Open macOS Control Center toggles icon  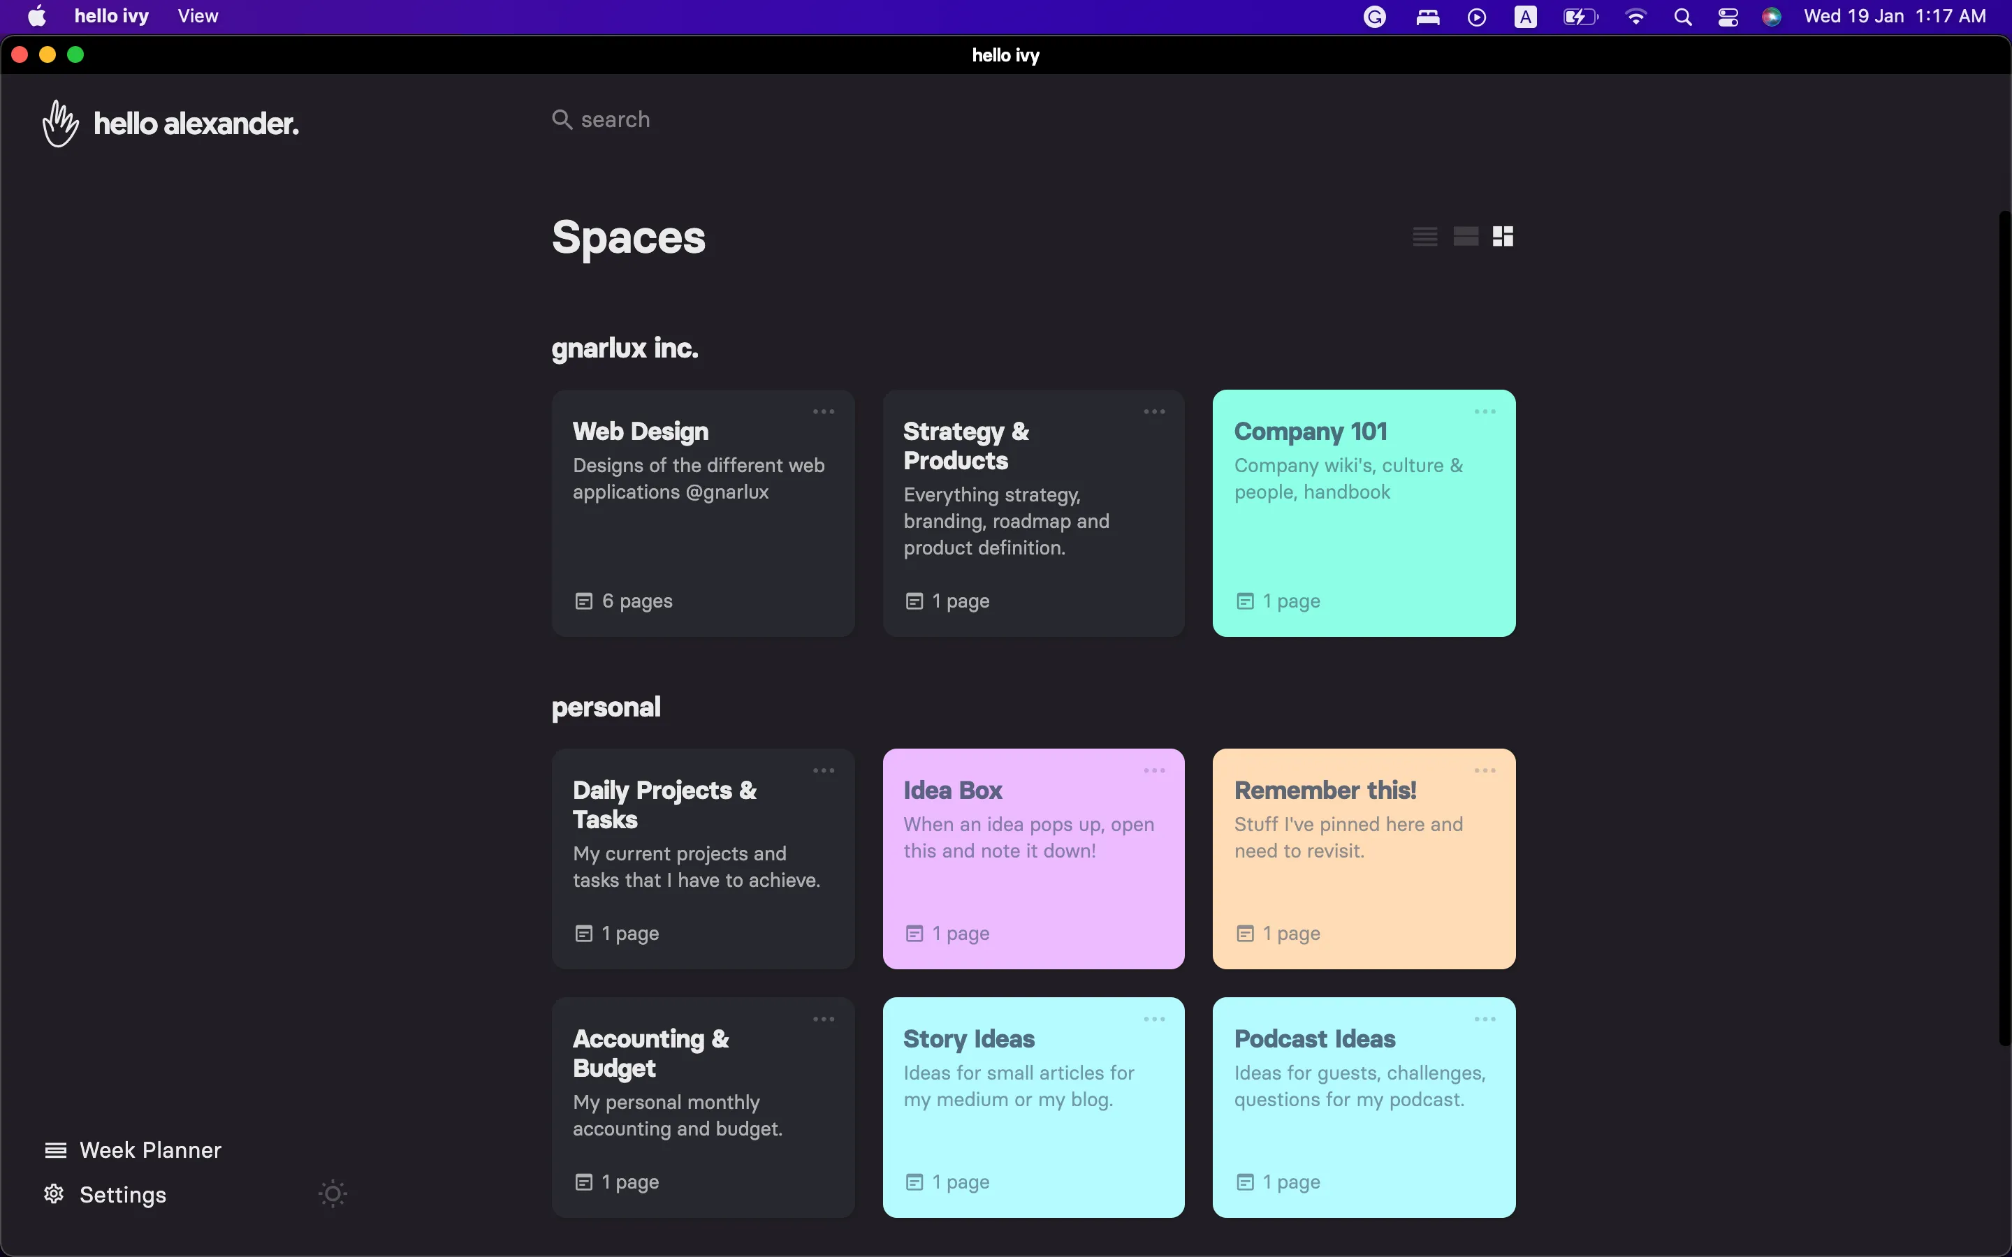tap(1728, 17)
